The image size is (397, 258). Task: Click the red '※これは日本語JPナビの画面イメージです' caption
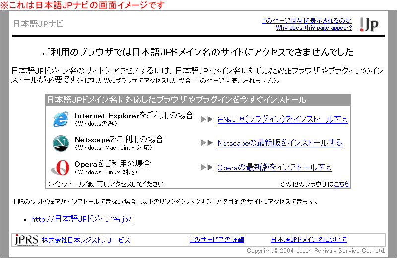[x=82, y=5]
